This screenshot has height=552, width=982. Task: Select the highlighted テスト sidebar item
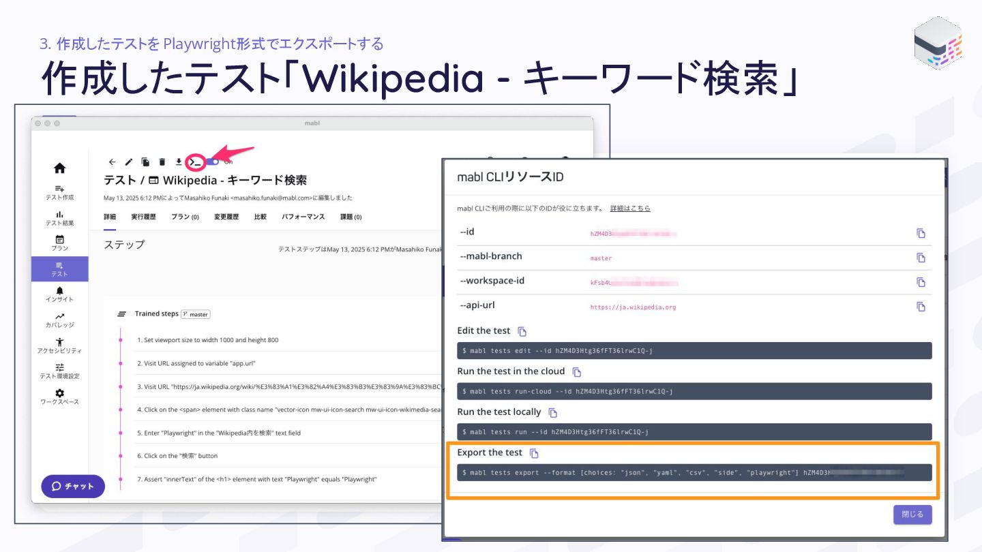(x=60, y=269)
